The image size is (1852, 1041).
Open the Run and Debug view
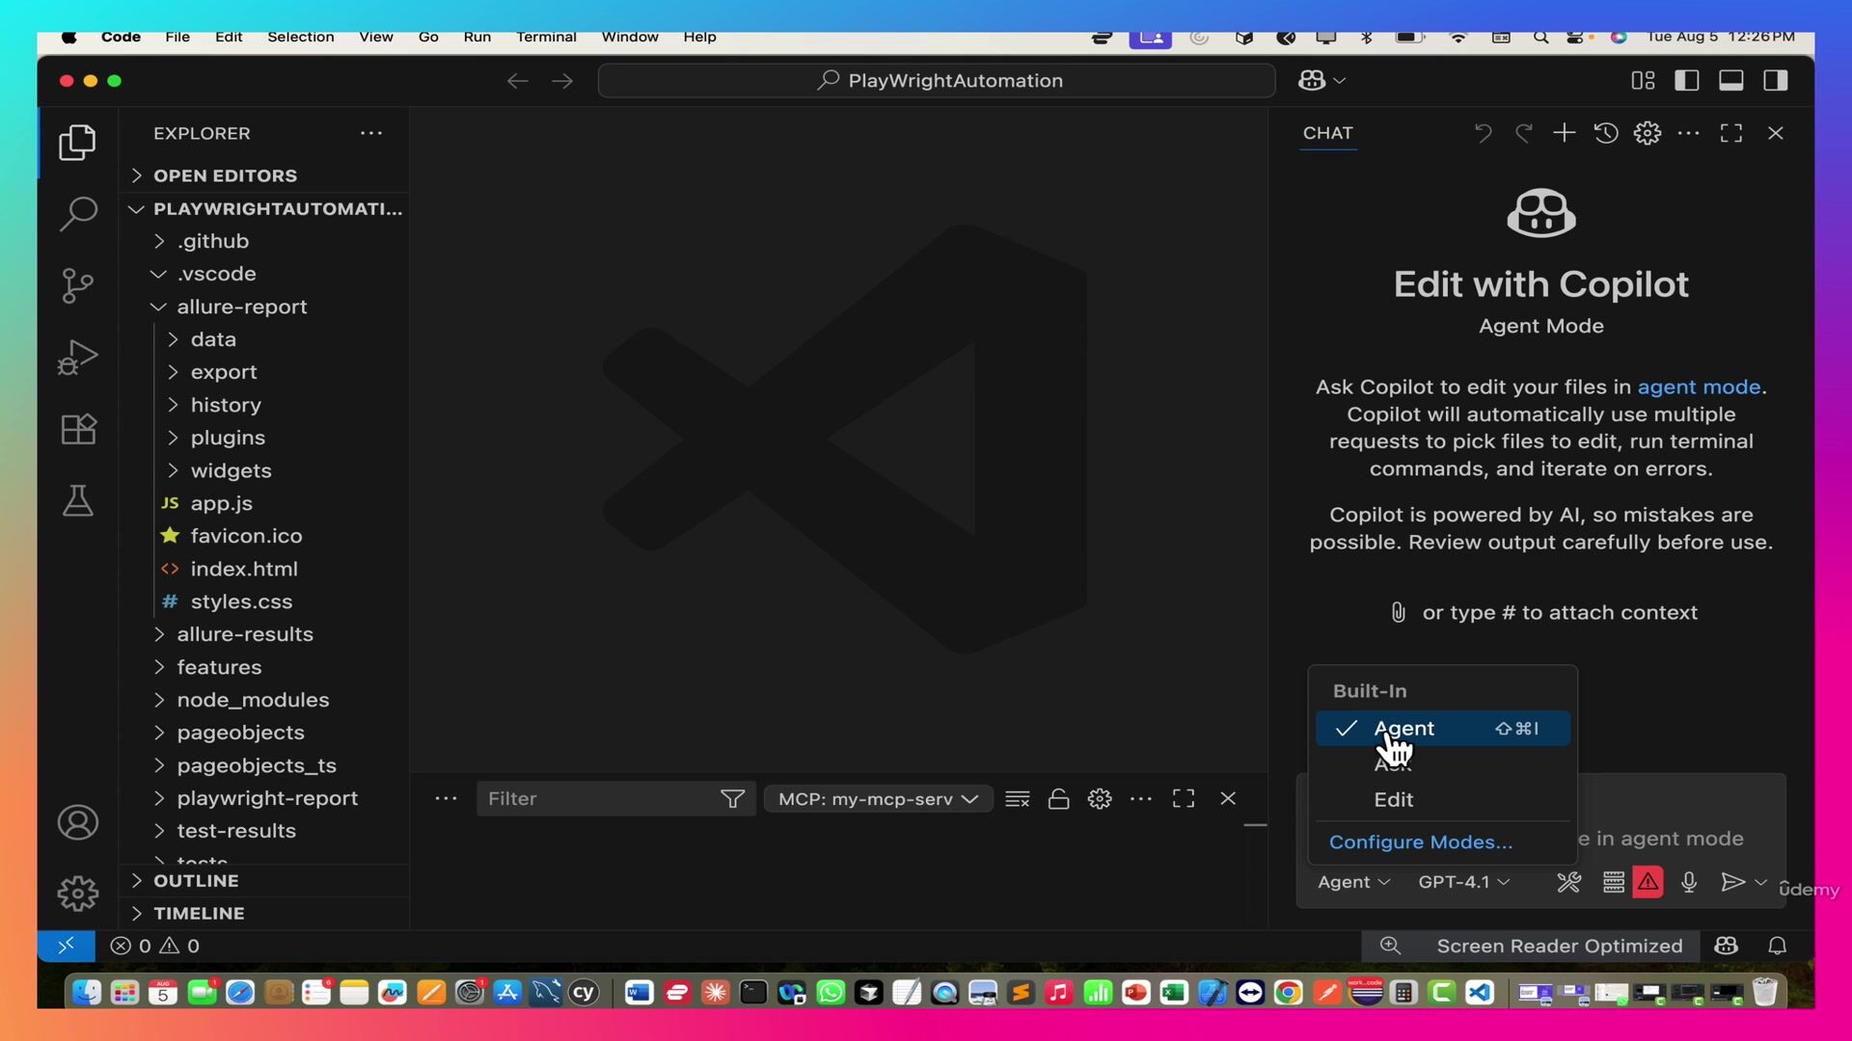pos(77,358)
